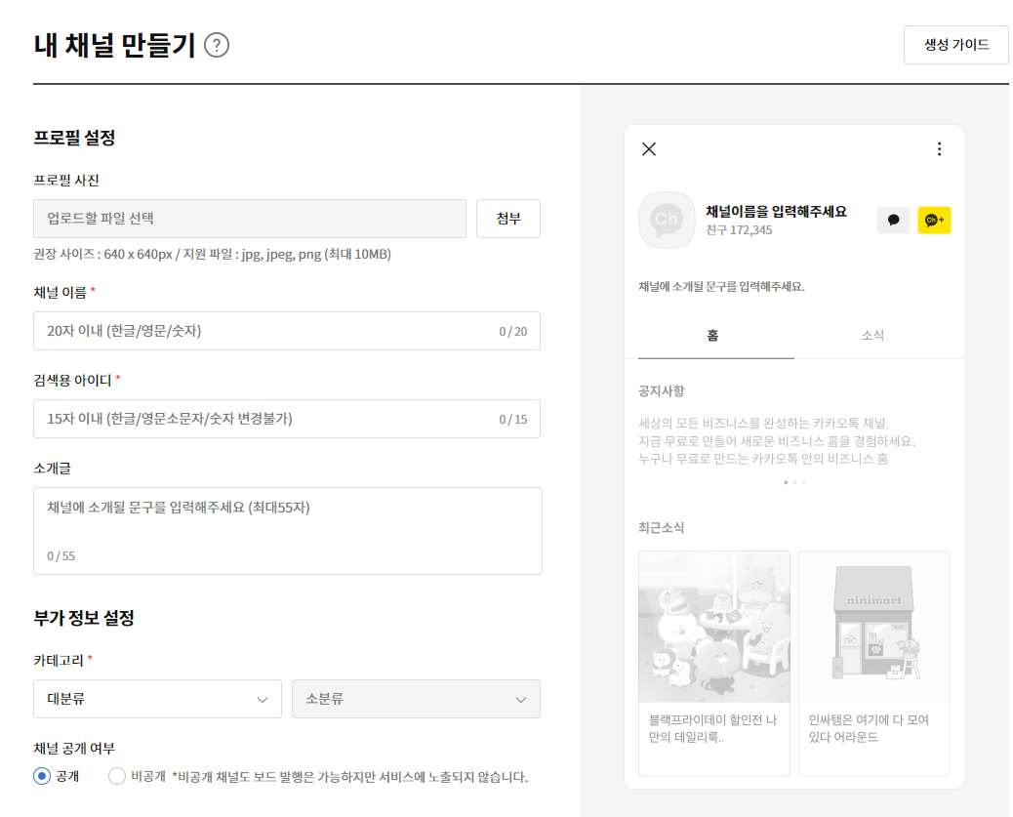Attach a profile photo with 첨부 button
The width and height of the screenshot is (1013, 817).
click(508, 219)
